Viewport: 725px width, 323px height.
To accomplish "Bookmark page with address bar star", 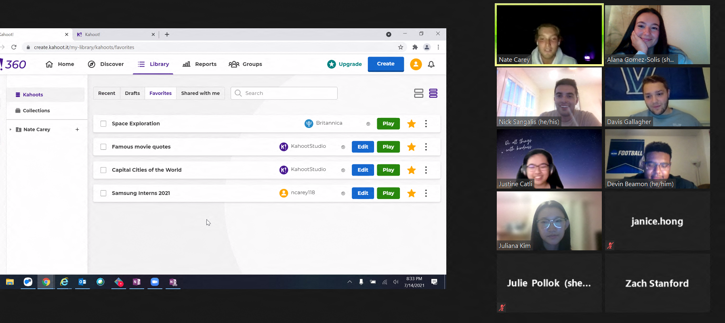I will [400, 47].
